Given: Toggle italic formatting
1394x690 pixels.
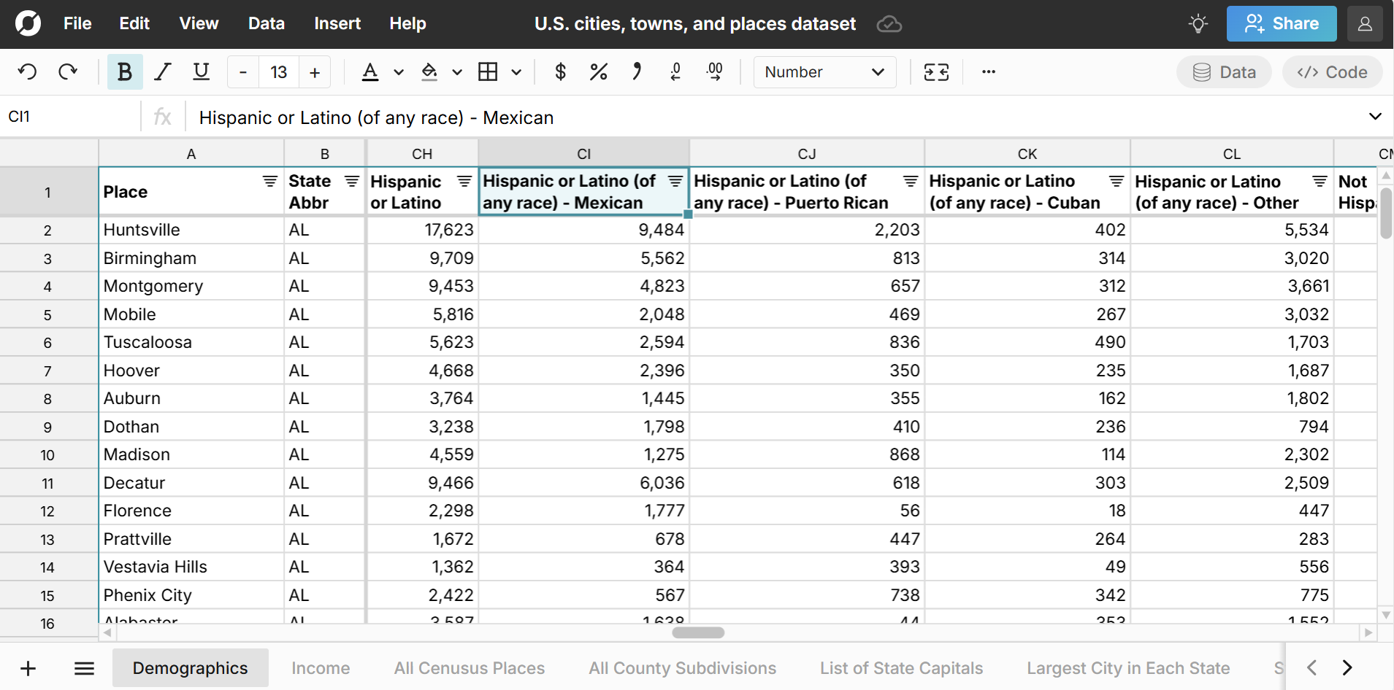Looking at the screenshot, I should tap(162, 71).
